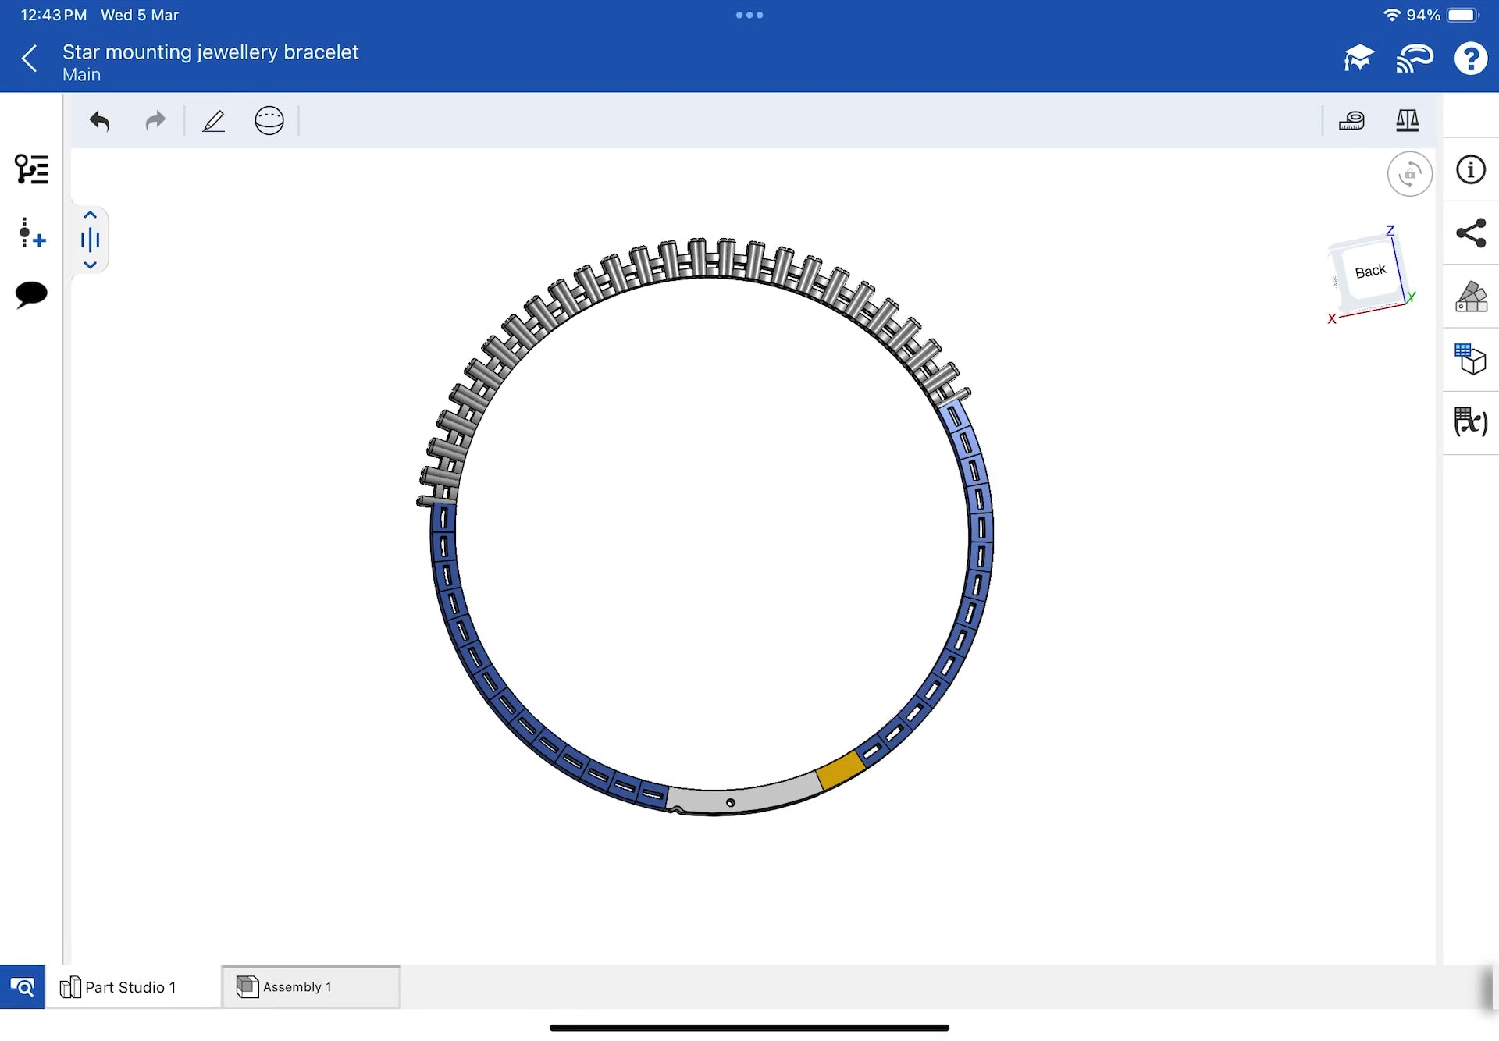Open the comments speech bubble
The image size is (1499, 1041).
tap(31, 294)
